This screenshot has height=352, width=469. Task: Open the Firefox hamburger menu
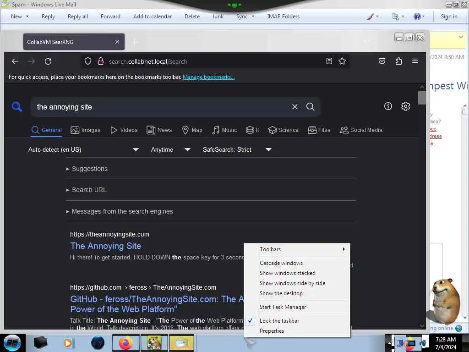point(415,61)
